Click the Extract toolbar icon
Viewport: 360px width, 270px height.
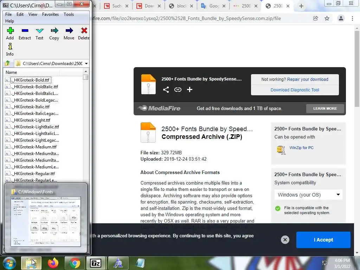click(25, 33)
